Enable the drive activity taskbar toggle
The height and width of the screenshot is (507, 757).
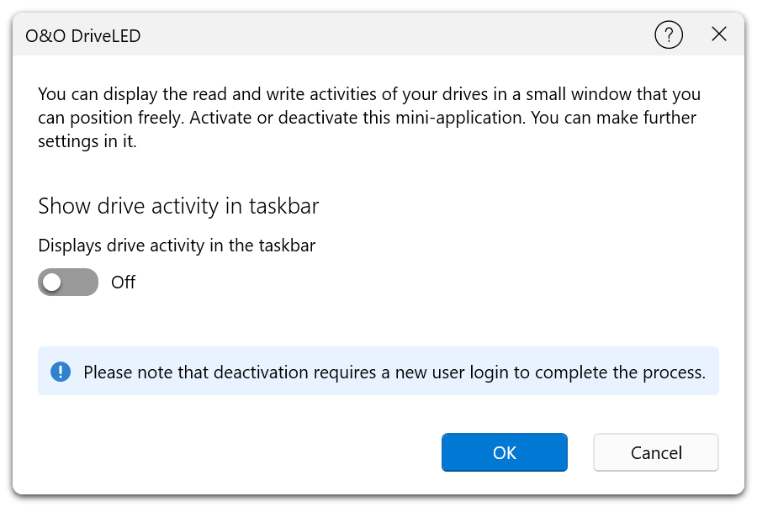[68, 283]
